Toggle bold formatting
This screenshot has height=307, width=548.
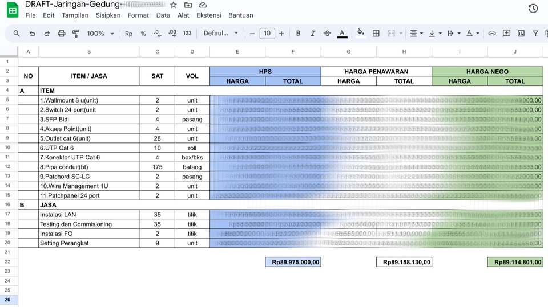(298, 34)
